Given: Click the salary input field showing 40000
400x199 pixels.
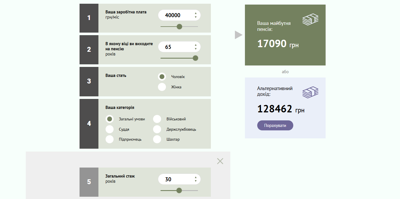Looking at the screenshot, I should [175, 15].
